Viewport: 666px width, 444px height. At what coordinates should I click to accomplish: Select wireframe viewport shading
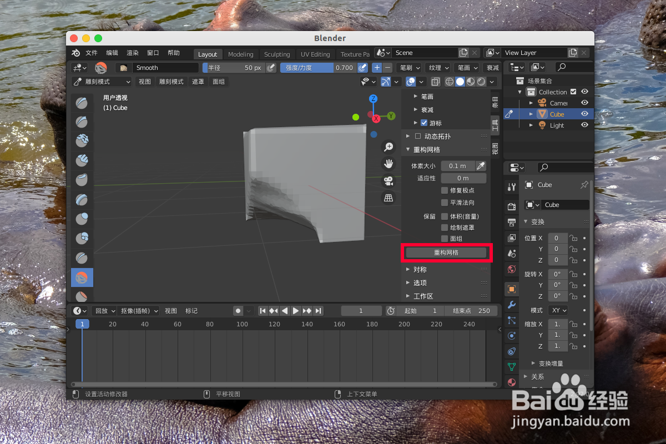click(x=450, y=82)
